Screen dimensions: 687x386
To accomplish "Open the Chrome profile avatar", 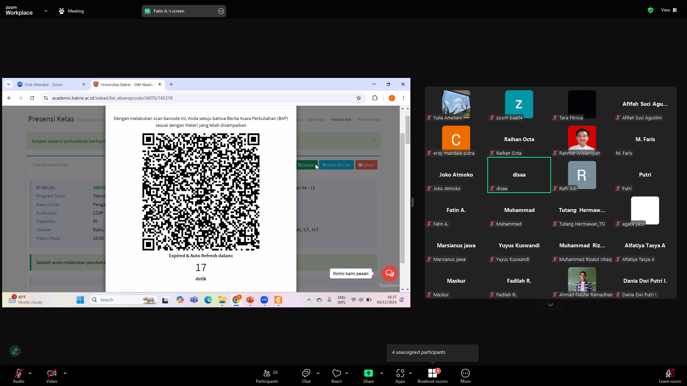I will [392, 98].
